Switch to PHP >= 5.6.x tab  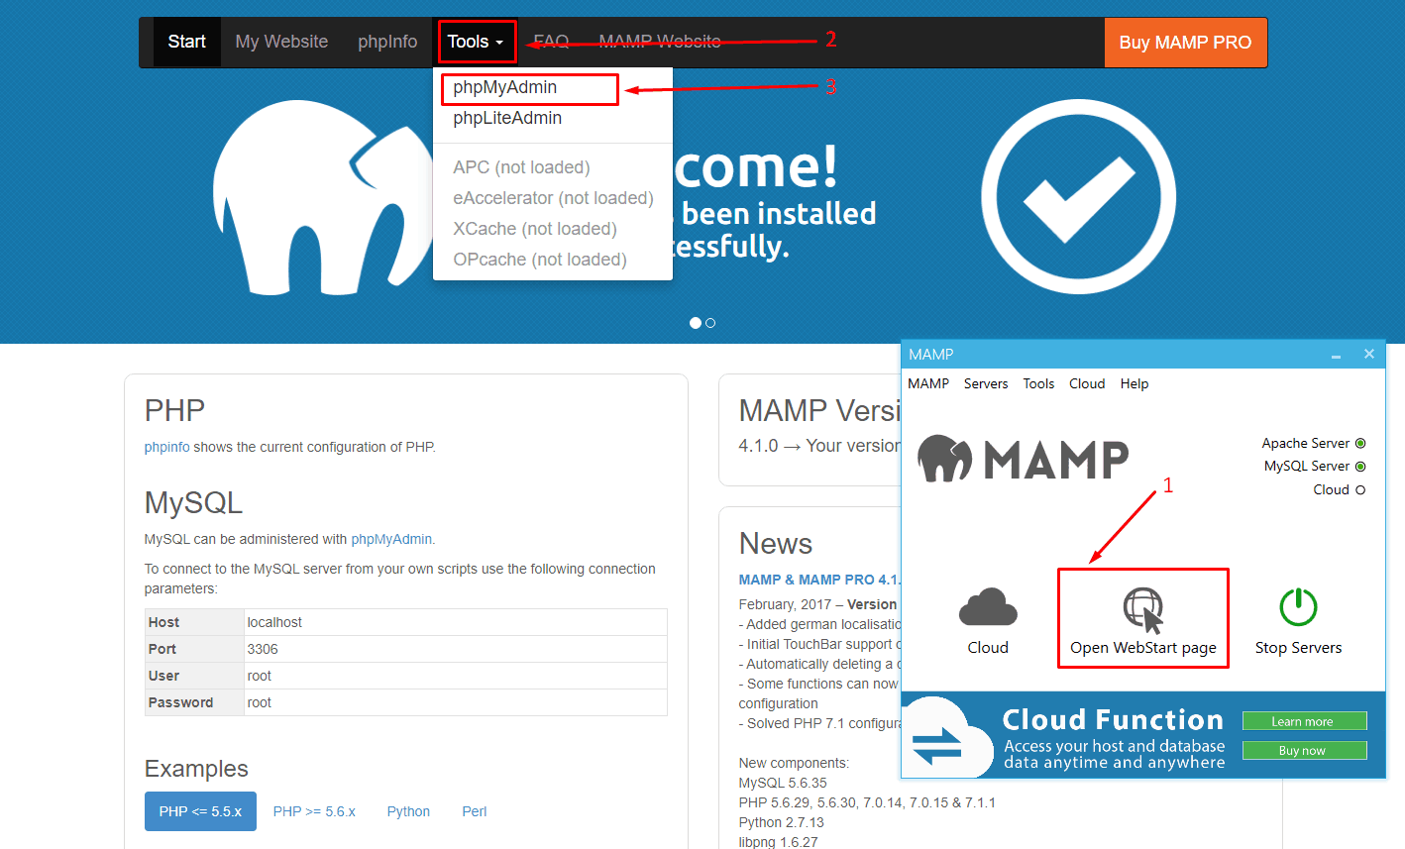pos(314,811)
